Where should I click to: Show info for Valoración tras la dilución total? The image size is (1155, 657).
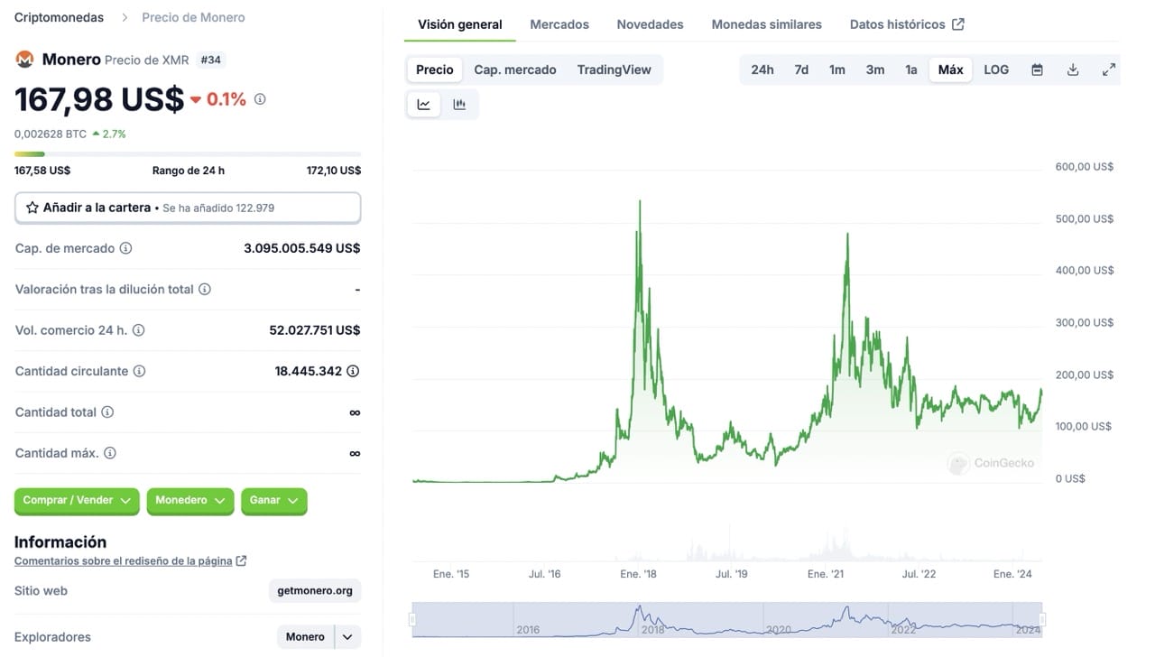[x=205, y=290]
